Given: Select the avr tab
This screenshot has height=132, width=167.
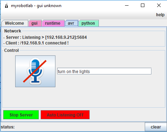Looking at the screenshot, I should point(71,23).
